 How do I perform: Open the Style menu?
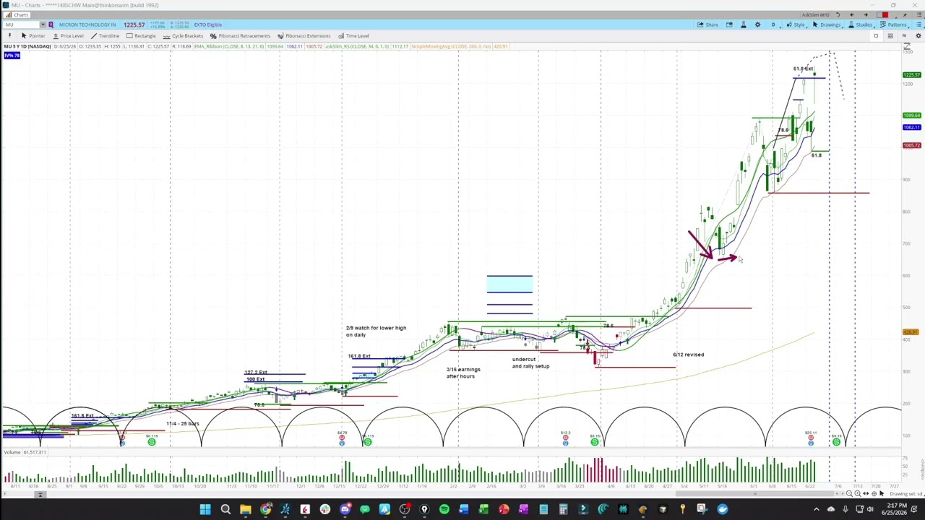click(x=798, y=25)
